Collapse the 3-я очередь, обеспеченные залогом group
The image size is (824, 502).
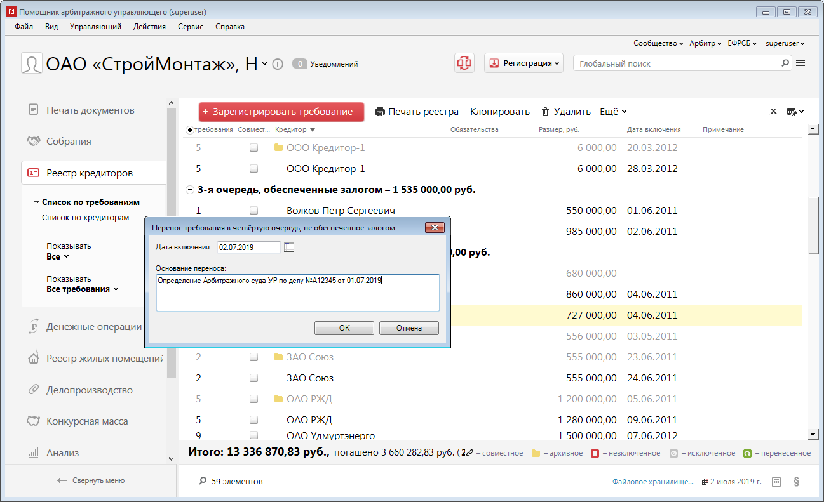click(x=189, y=190)
